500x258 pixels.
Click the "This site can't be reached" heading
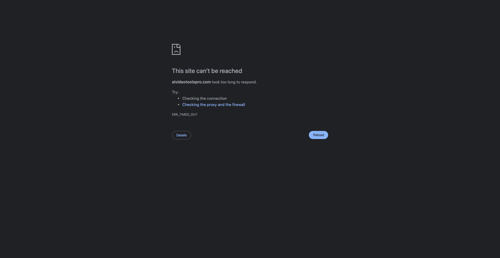(x=207, y=71)
